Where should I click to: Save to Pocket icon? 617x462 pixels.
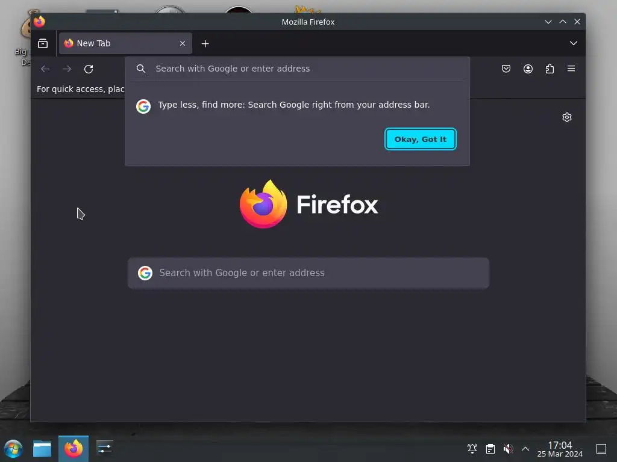[506, 69]
